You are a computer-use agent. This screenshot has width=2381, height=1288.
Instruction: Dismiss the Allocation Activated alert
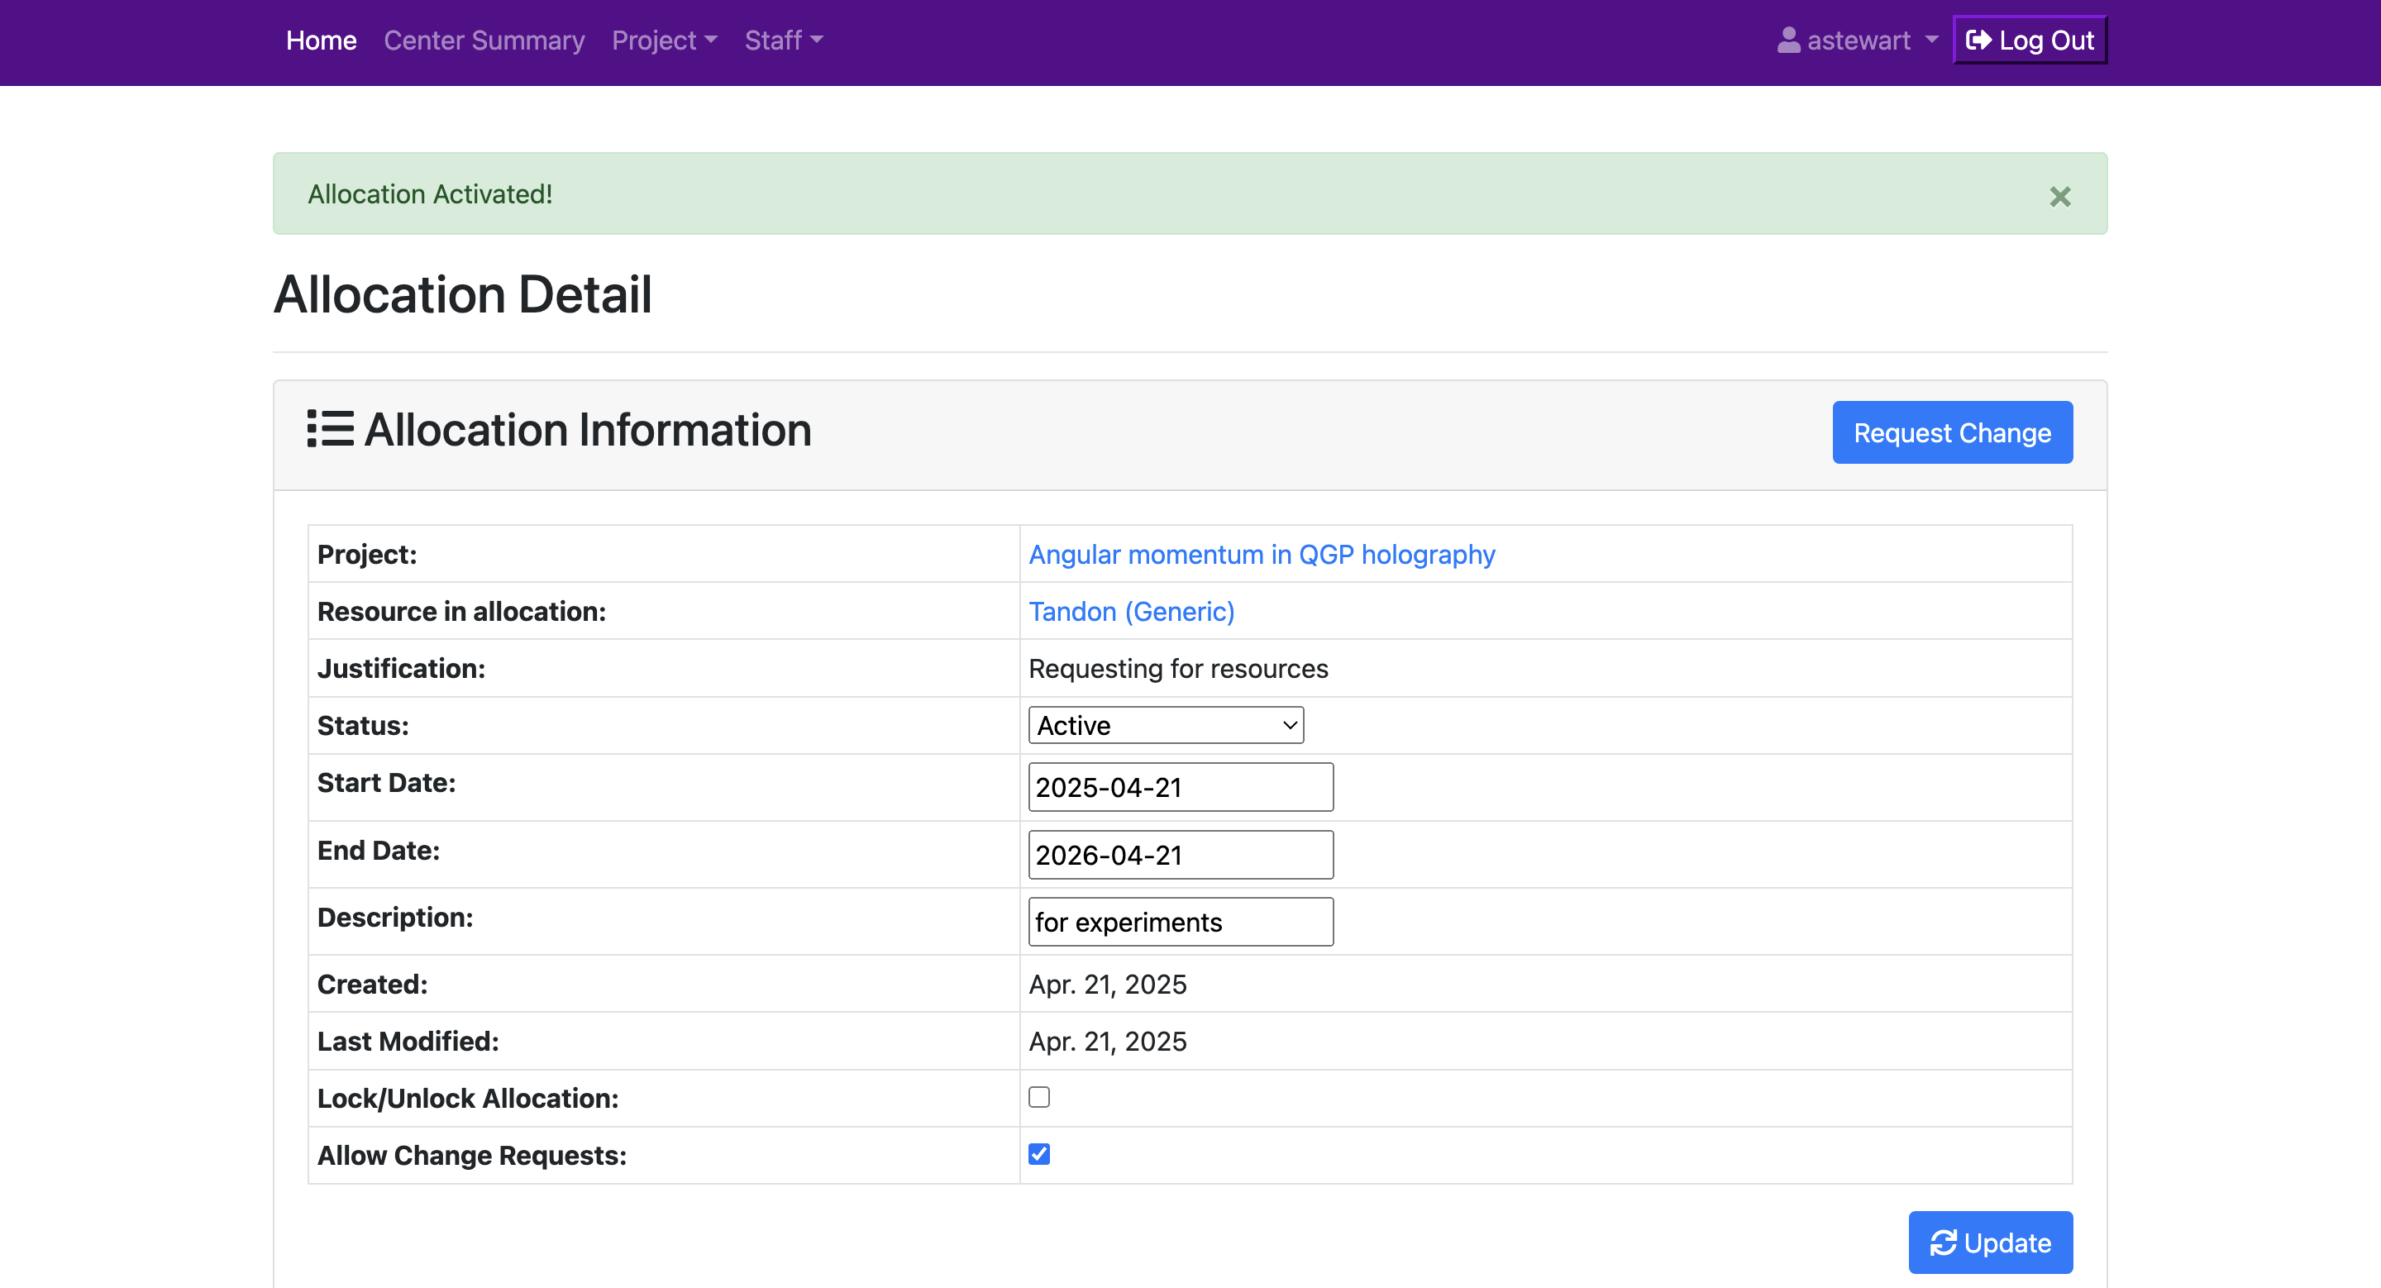coord(2059,196)
